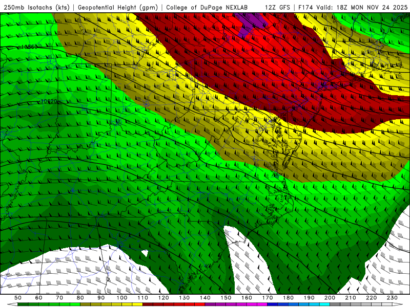
Task: Click the '250mb Isotachs (kts)' title text
Action: point(36,7)
